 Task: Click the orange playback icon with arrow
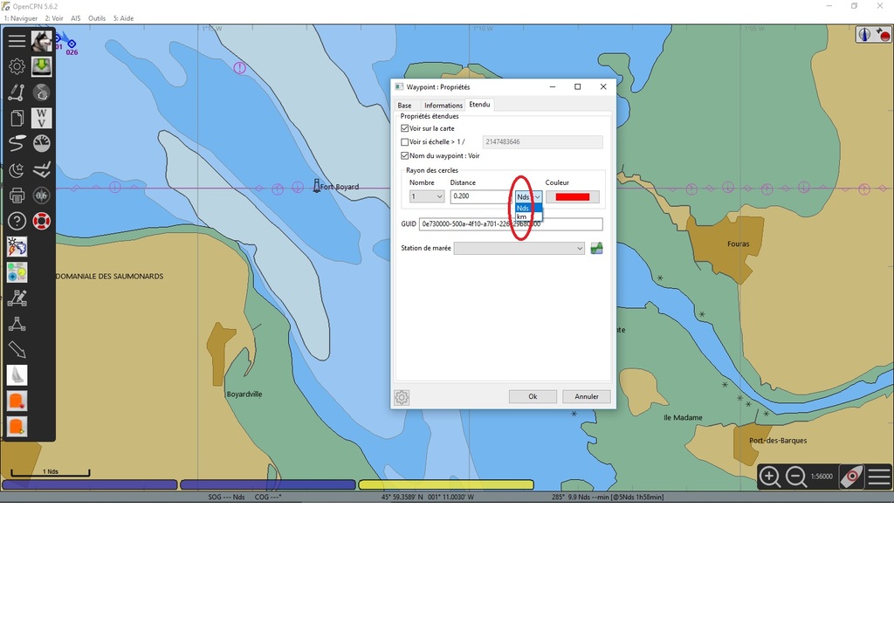[x=17, y=427]
